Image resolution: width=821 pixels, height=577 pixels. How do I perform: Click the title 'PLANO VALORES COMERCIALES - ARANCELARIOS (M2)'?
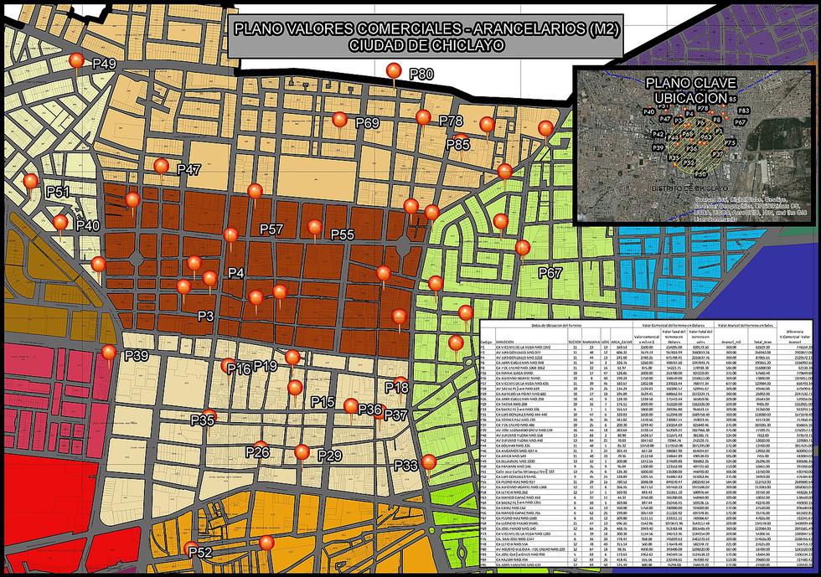426,29
